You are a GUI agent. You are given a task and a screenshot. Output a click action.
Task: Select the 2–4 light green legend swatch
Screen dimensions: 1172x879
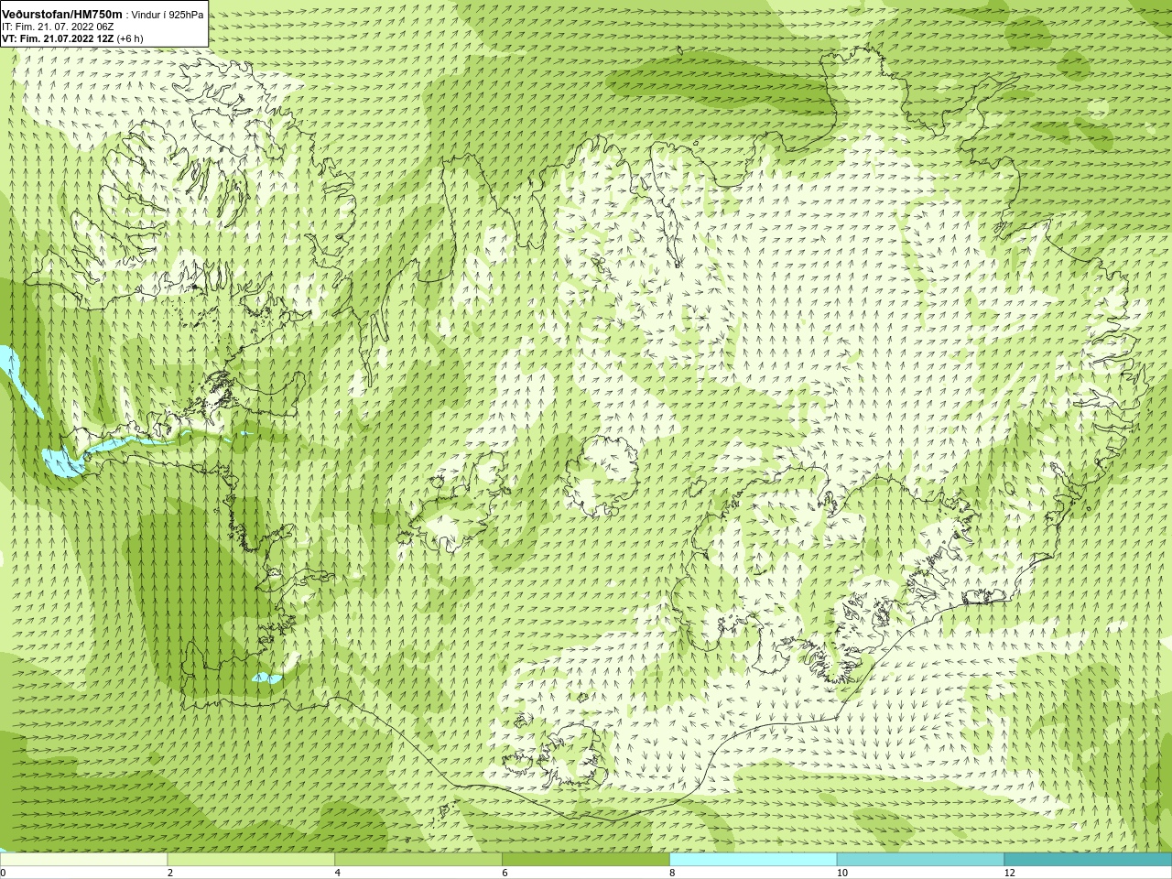[x=251, y=860]
